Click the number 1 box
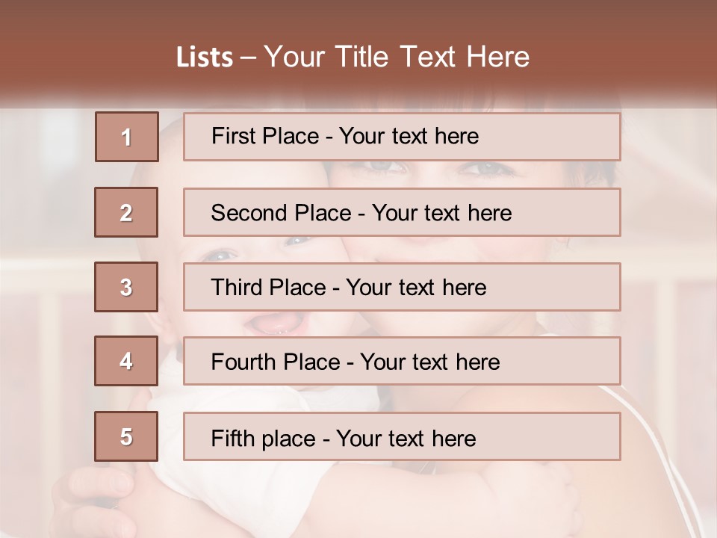717x538 pixels. coord(127,137)
